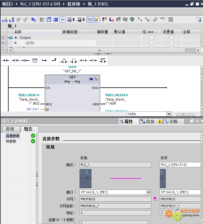Switch to 诊断 diagnostics tab

(x=173, y=121)
